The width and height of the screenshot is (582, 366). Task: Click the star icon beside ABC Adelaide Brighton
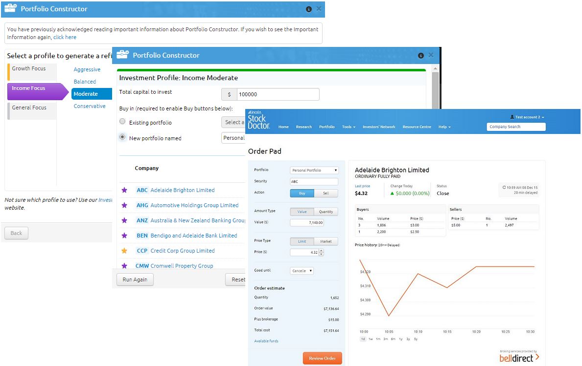(x=124, y=190)
